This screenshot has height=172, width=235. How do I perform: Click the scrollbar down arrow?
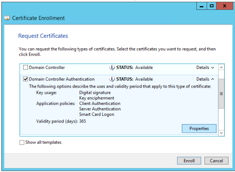point(222,133)
